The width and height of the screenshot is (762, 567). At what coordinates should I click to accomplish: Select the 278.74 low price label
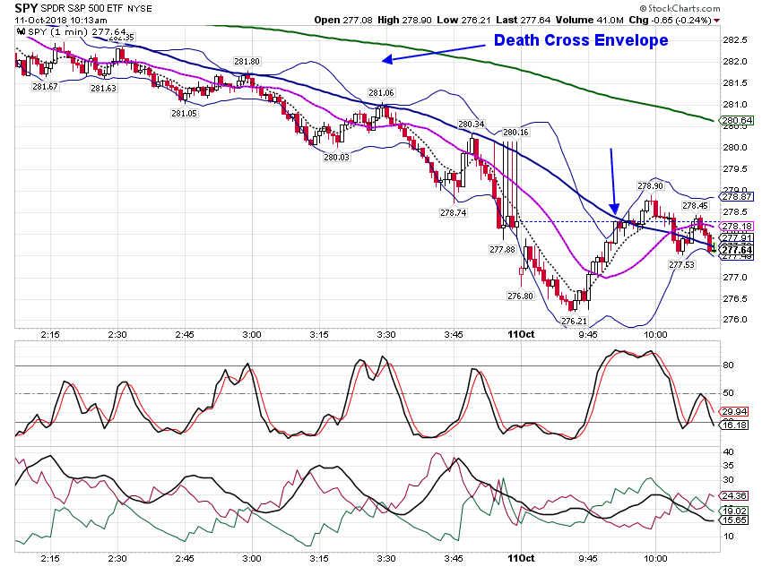click(454, 212)
